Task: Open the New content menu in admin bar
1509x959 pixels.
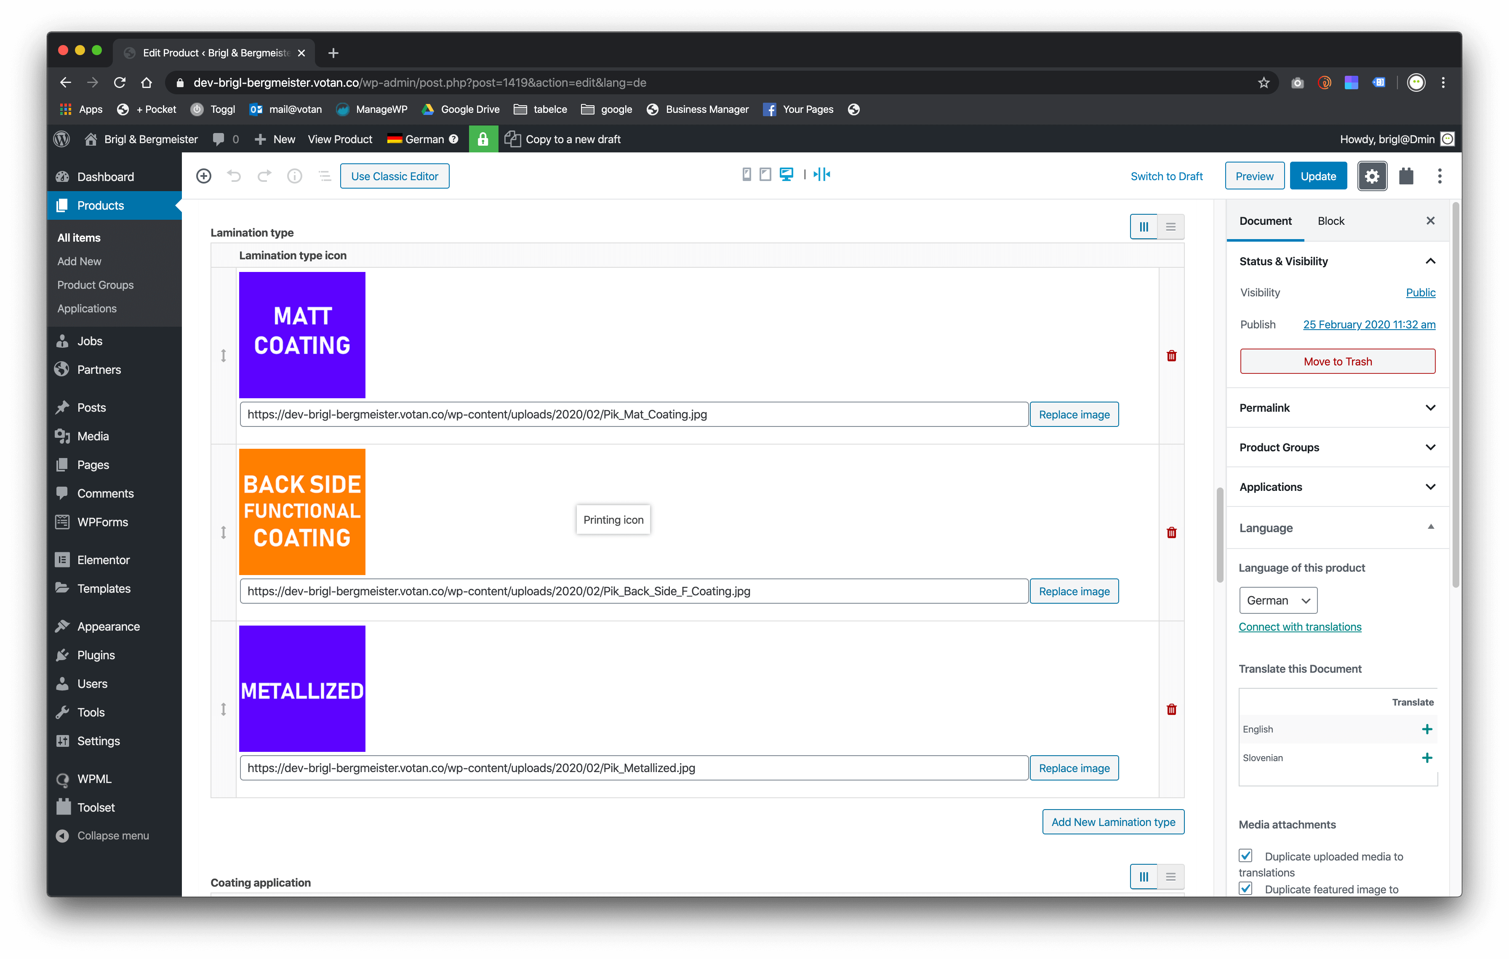Action: point(275,139)
